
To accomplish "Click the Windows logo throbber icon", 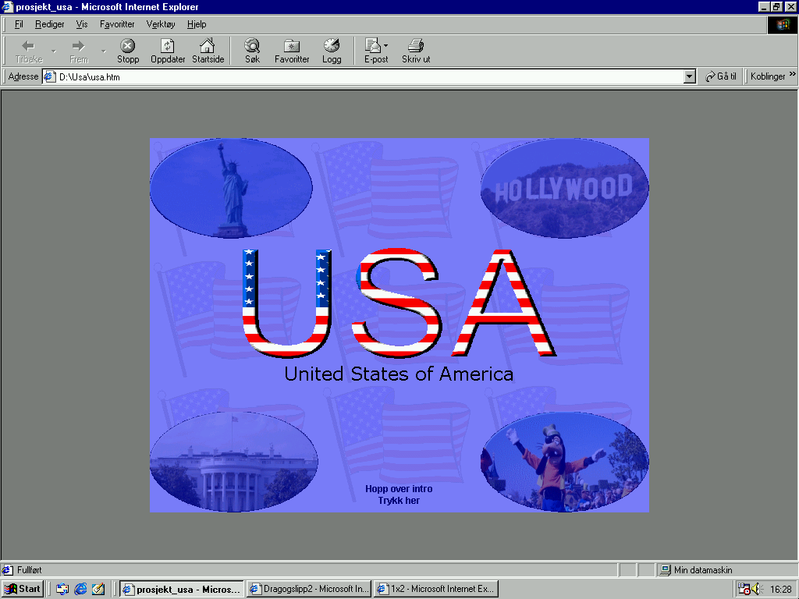I will [x=782, y=24].
